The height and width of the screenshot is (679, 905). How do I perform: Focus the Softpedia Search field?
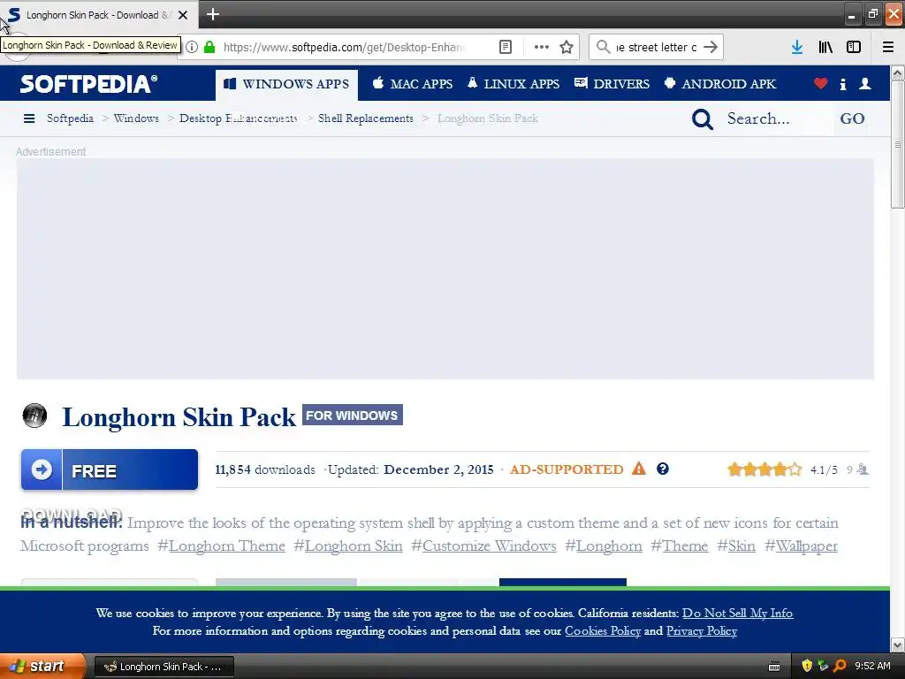click(x=777, y=119)
